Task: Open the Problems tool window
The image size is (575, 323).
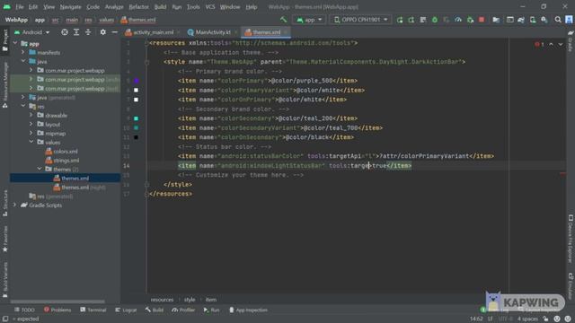Action: (x=57, y=310)
